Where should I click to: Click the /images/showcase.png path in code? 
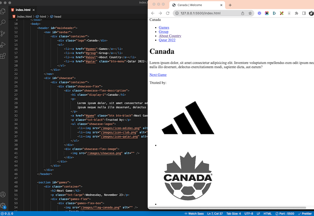[x=105, y=153]
